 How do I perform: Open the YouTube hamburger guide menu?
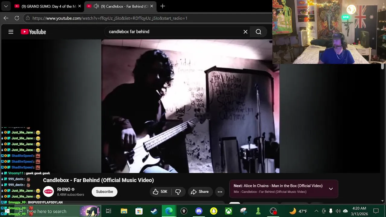point(11,32)
